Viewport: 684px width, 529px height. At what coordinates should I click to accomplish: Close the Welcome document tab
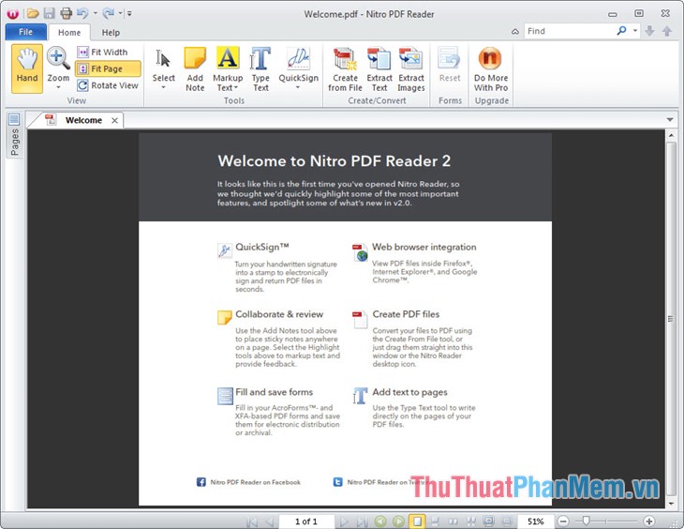click(114, 121)
